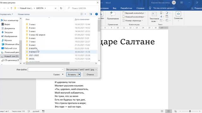
Task: Click the spell check status bar icon
Action: pos(29,111)
